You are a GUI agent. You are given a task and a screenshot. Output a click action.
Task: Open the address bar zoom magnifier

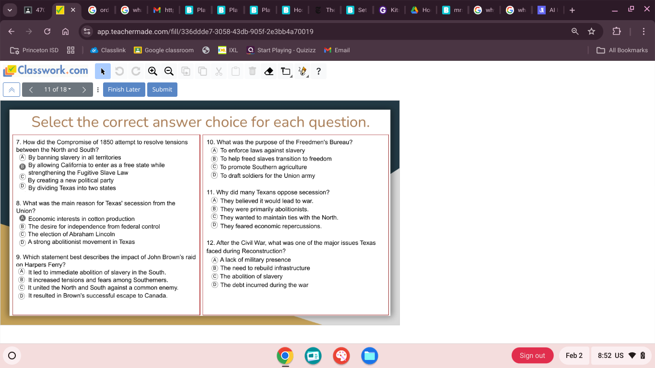[x=575, y=32]
